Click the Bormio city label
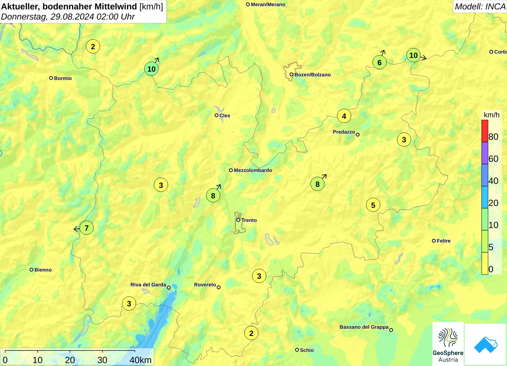The image size is (507, 366). tap(63, 78)
